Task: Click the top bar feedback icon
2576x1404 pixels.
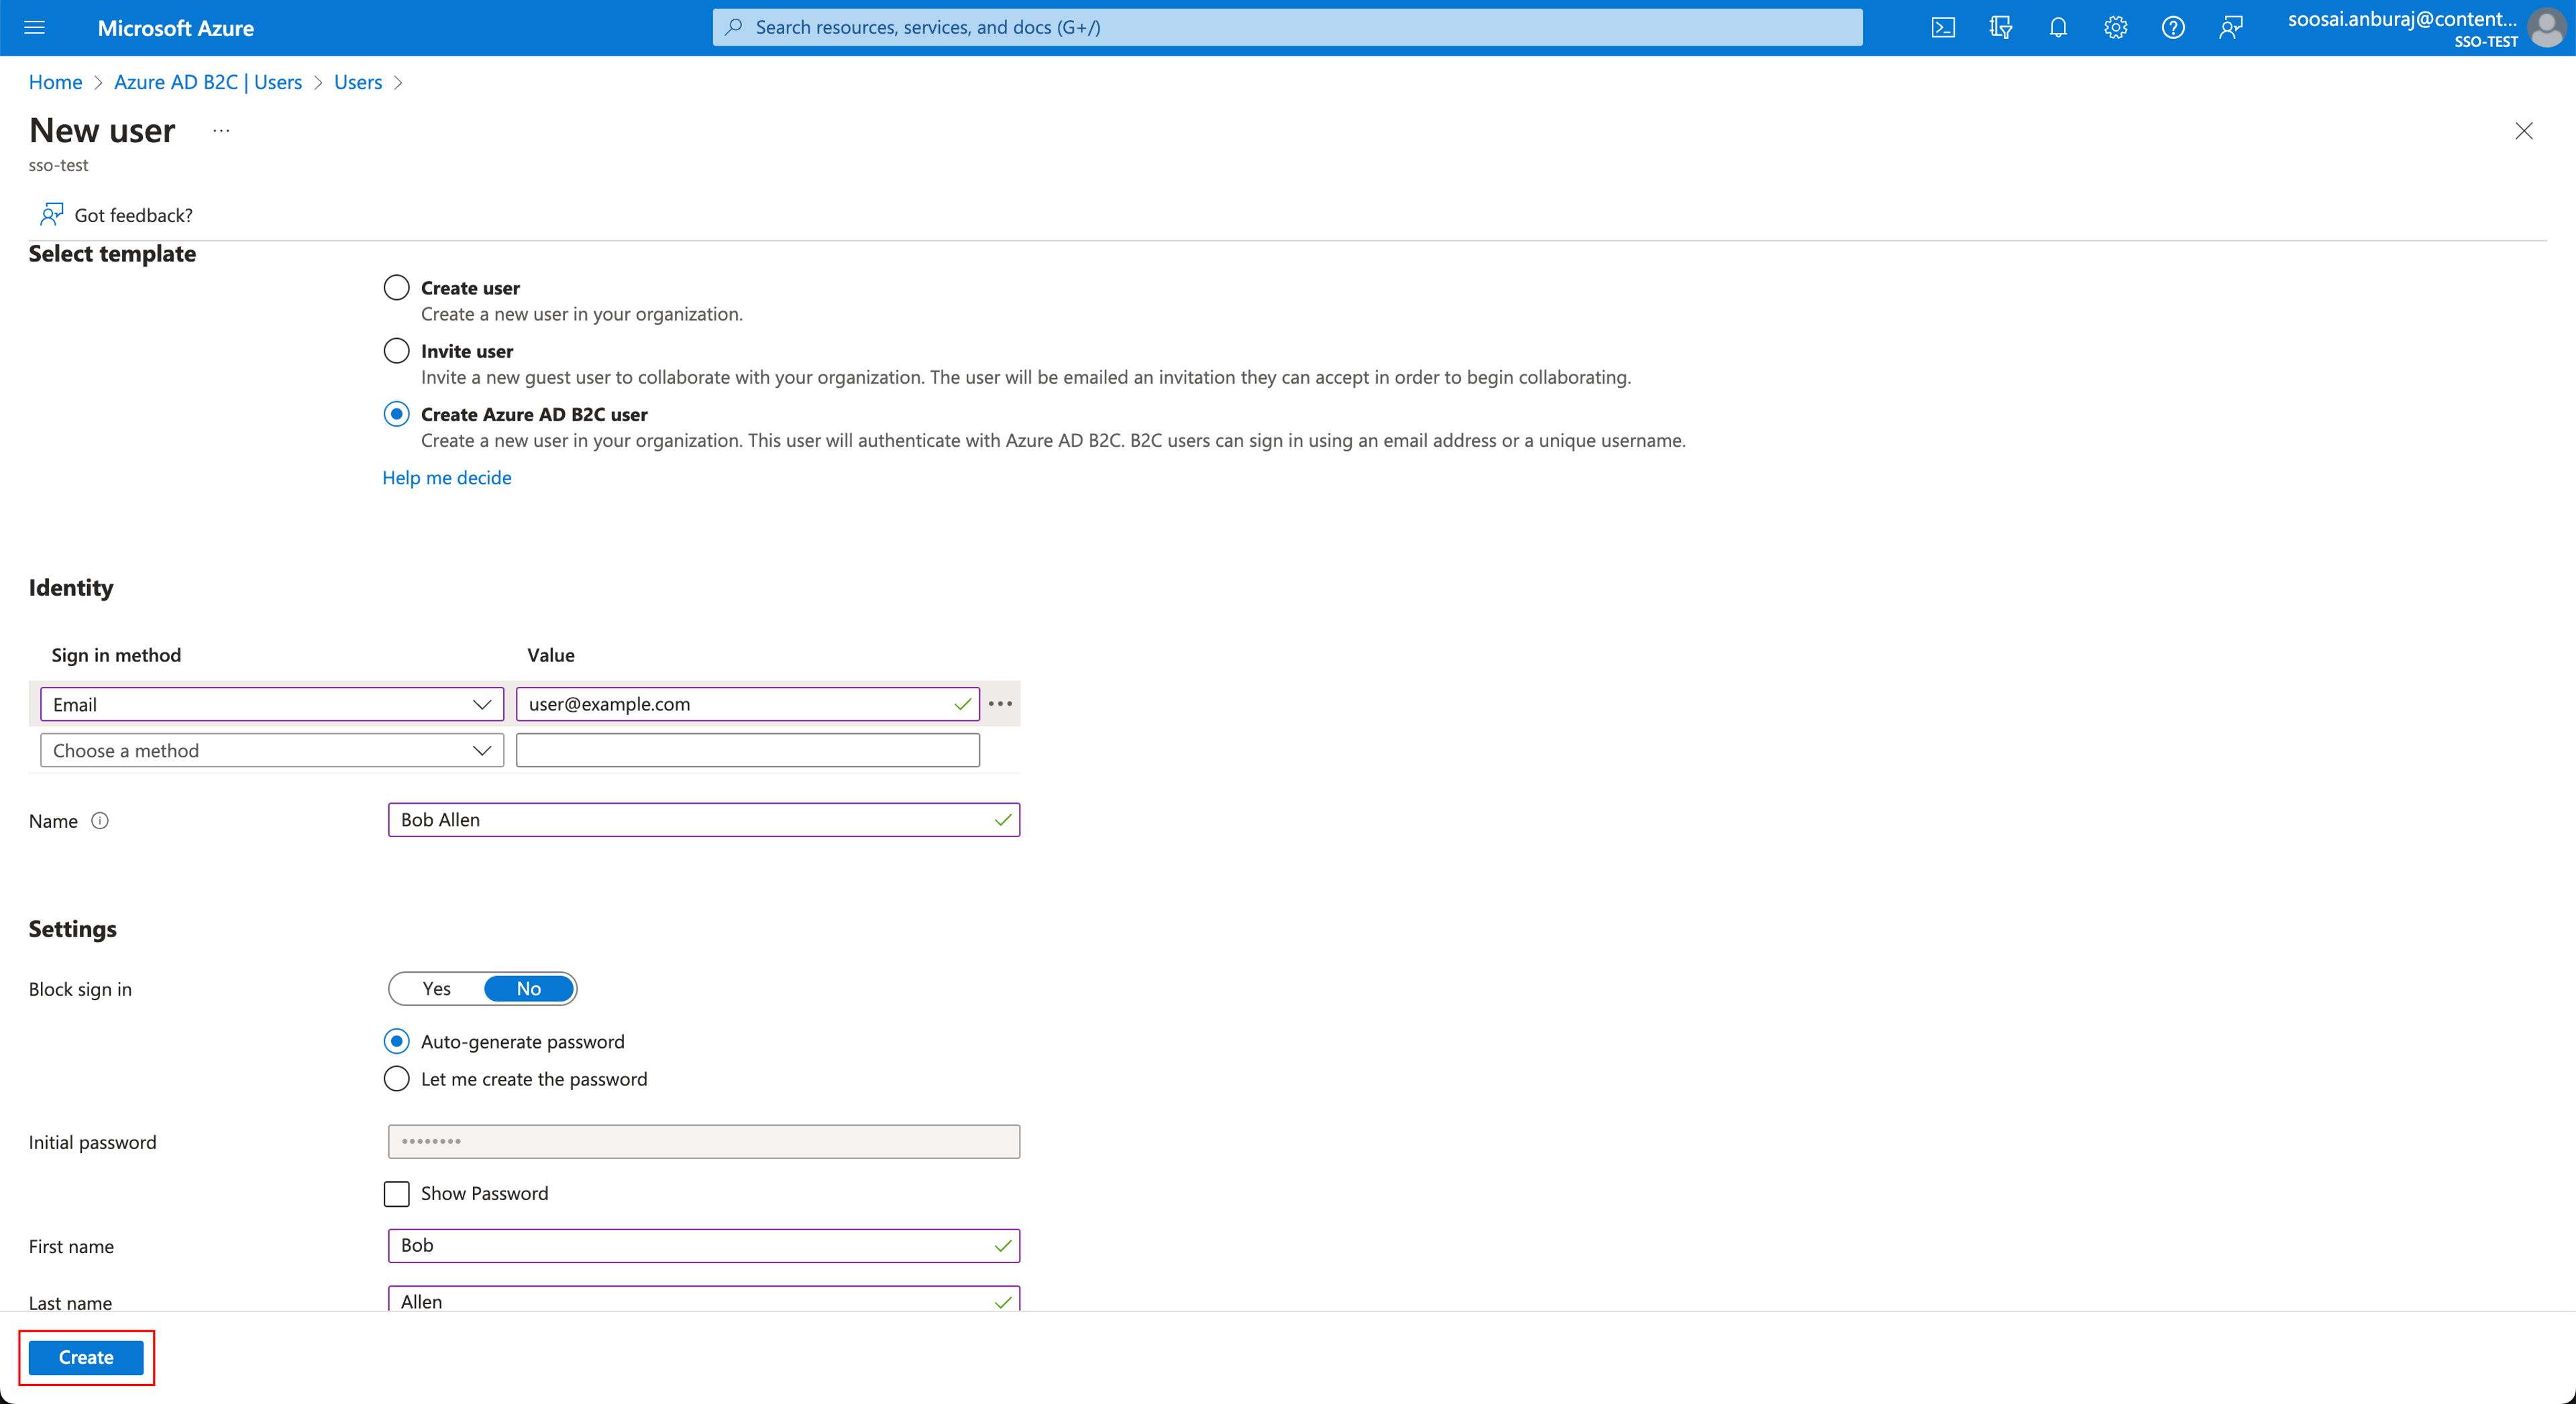Action: click(x=2230, y=27)
